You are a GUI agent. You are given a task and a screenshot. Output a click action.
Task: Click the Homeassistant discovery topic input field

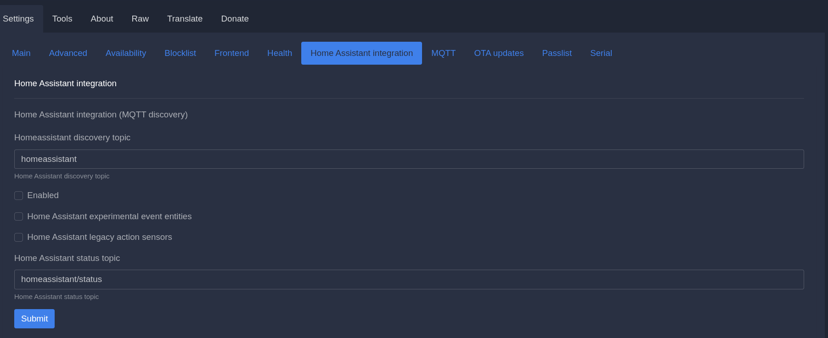tap(409, 159)
